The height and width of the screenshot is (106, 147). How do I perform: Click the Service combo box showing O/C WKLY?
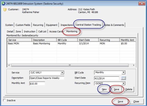pos(47,73)
